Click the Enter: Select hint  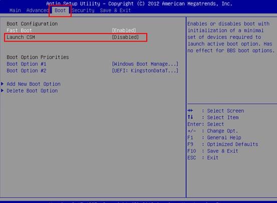[x=206, y=124]
